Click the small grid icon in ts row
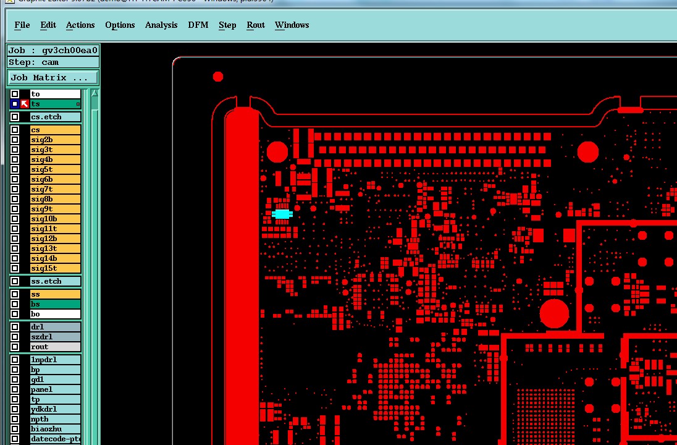The height and width of the screenshot is (445, 677). [78, 104]
